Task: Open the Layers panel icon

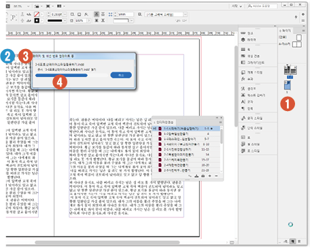Action: coord(243,40)
